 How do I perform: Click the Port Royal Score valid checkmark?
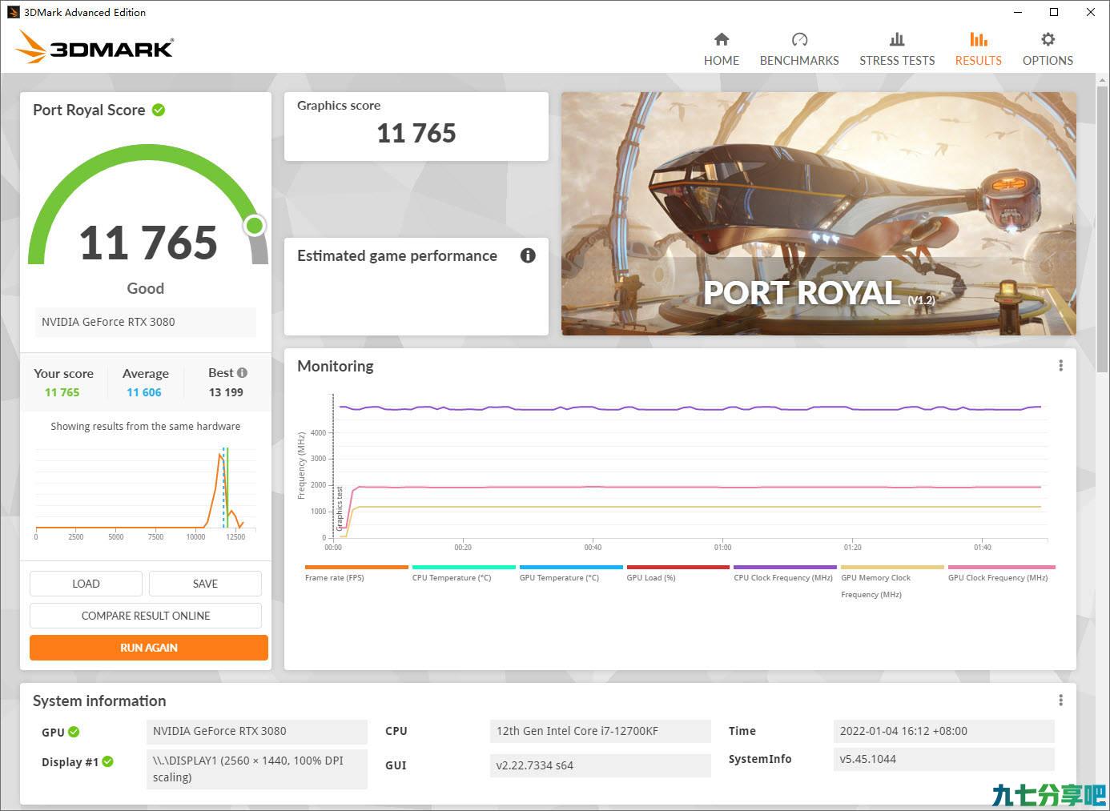pos(159,110)
